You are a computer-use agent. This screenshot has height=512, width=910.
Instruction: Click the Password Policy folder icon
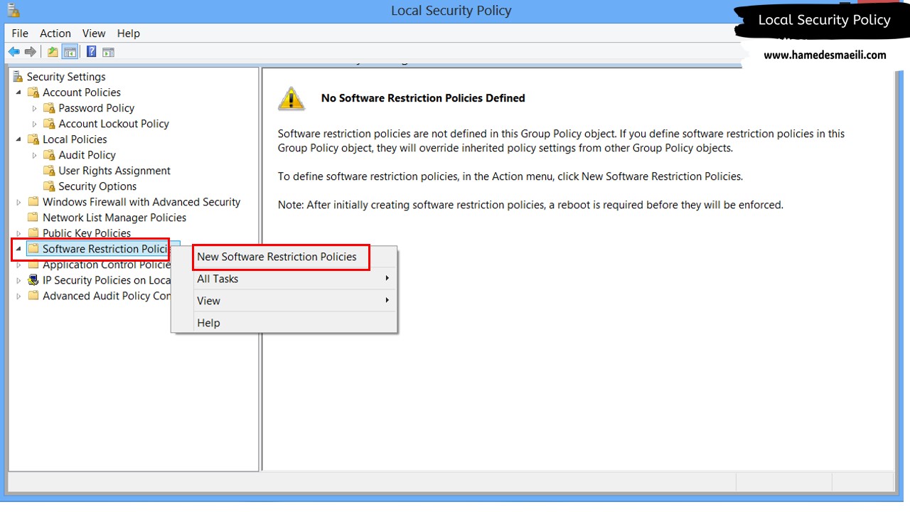49,108
